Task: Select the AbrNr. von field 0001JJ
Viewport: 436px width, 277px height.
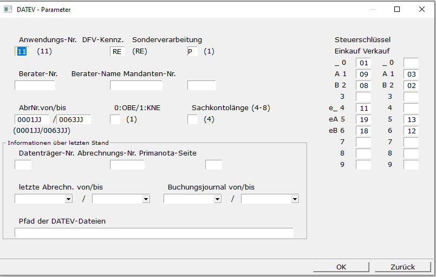Action: coord(32,119)
